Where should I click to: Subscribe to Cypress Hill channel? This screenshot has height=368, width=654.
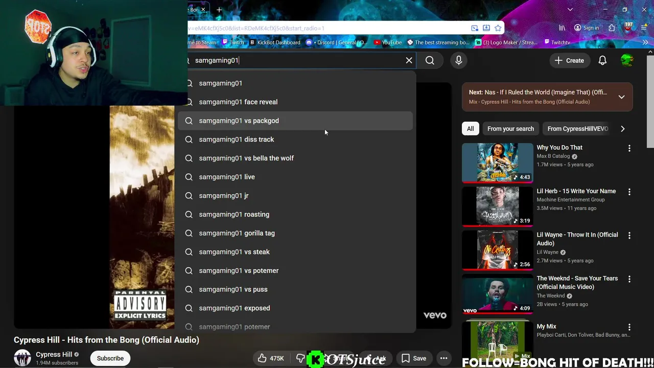[x=110, y=358]
